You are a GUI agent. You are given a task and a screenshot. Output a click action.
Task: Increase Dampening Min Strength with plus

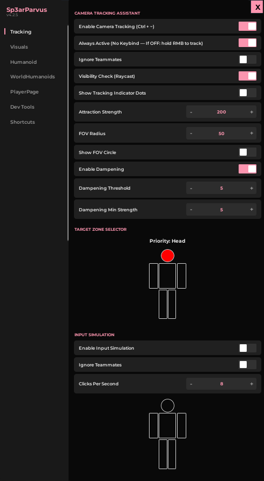pos(252,210)
